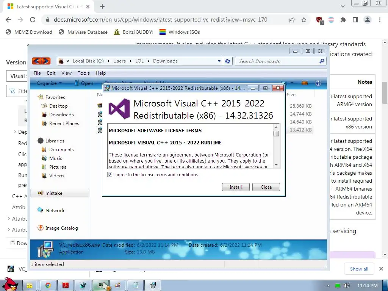Open the File menu in Explorer
The width and height of the screenshot is (388, 291).
(x=37, y=73)
